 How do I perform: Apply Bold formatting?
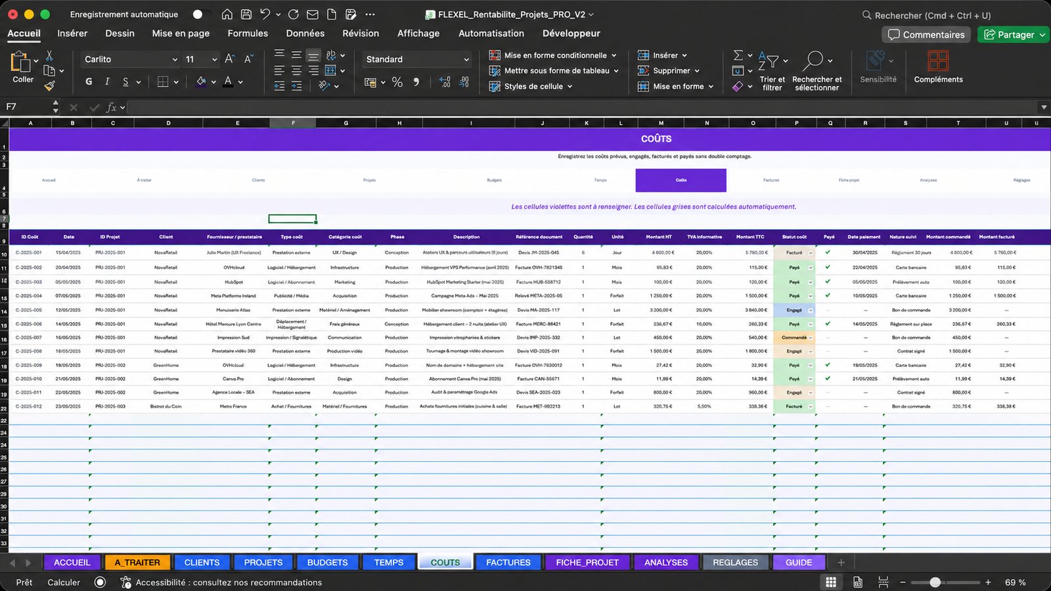(89, 81)
